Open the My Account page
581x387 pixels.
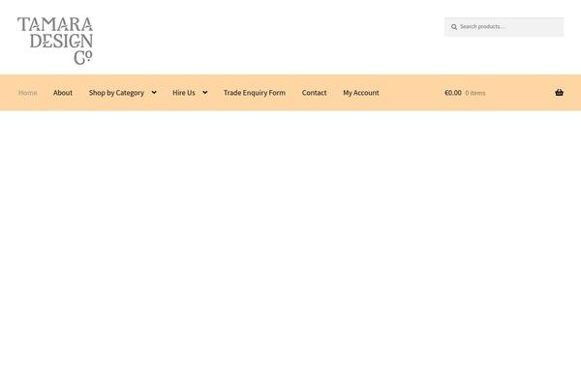[x=361, y=93]
